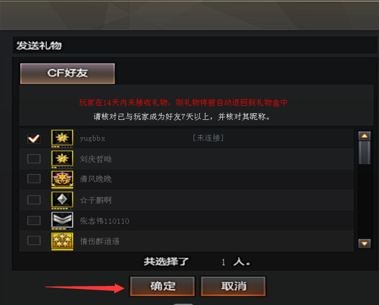The image size is (379, 305).
Task: Click the scroll down arrow of friend list
Action: tap(364, 244)
